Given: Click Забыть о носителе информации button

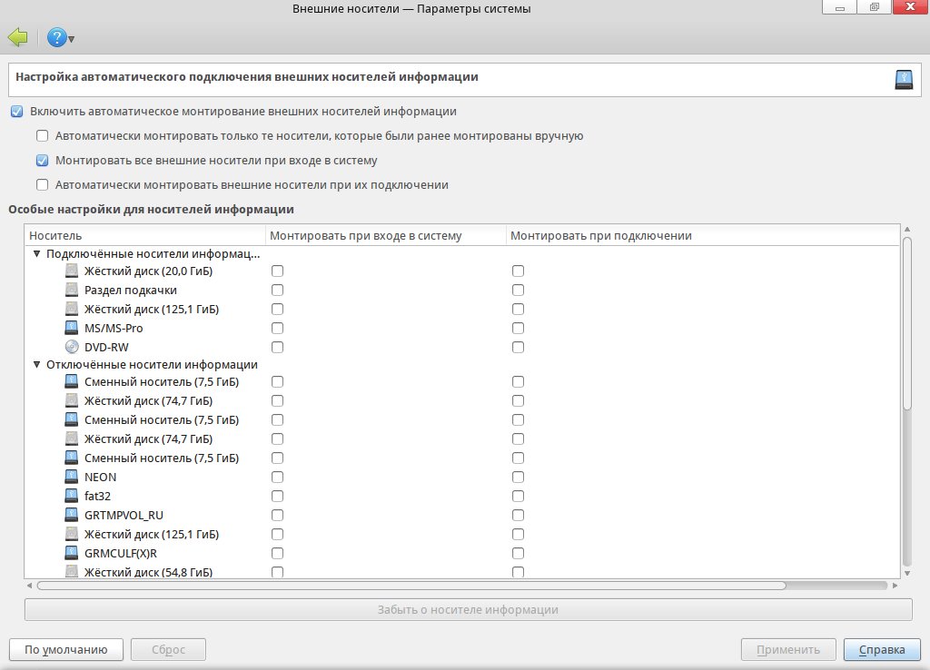Looking at the screenshot, I should [x=468, y=609].
